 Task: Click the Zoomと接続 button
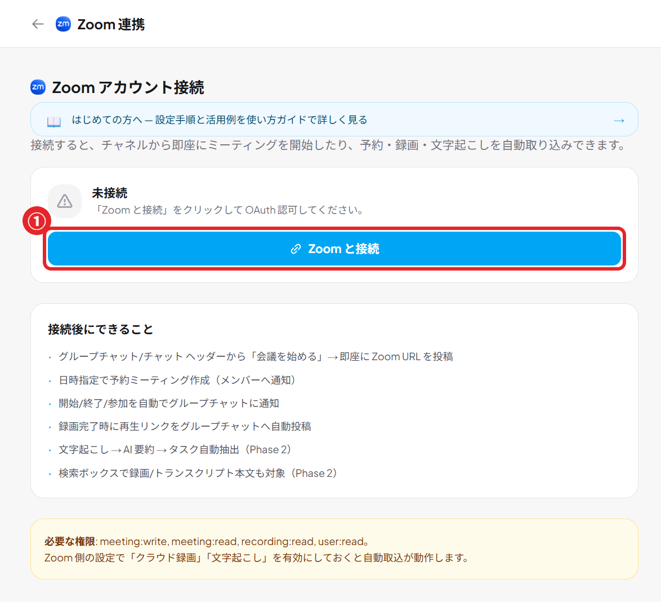click(334, 249)
